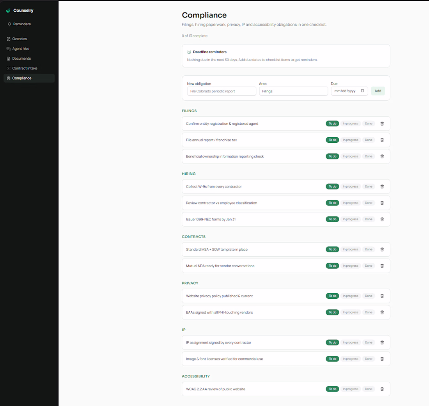The height and width of the screenshot is (406, 429).
Task: Remove 'Standard MSA + SOW template' item
Action: (x=382, y=250)
